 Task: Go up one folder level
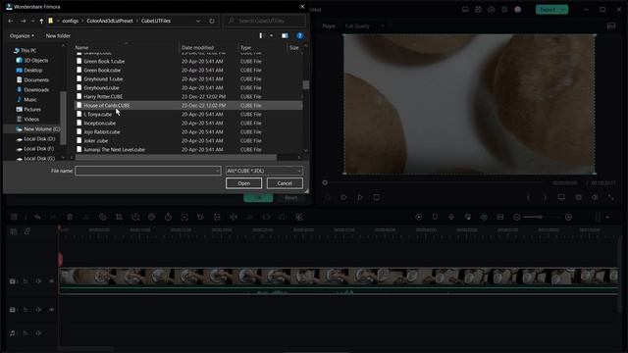[41, 21]
